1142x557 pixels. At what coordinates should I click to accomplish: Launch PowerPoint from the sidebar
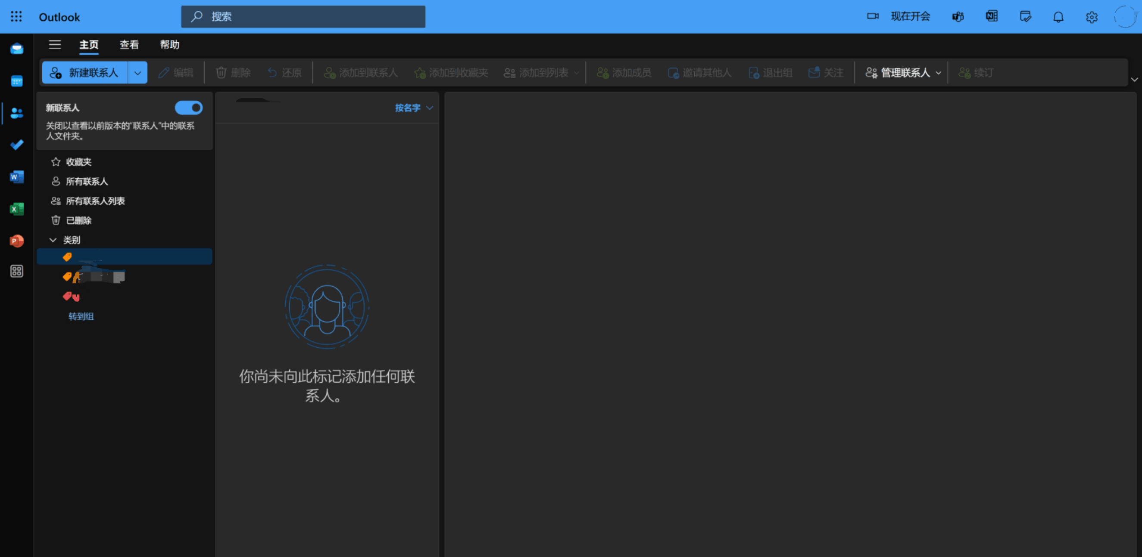17,241
